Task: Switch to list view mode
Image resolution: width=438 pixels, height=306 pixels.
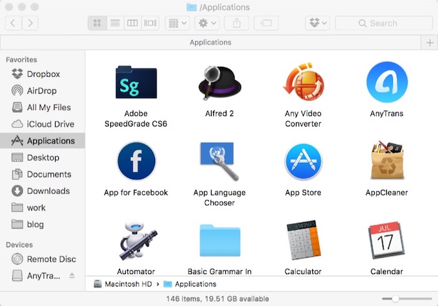Action: tap(115, 23)
